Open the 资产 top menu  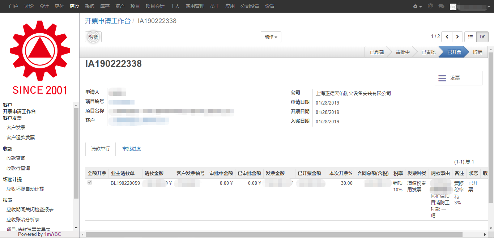coord(120,6)
